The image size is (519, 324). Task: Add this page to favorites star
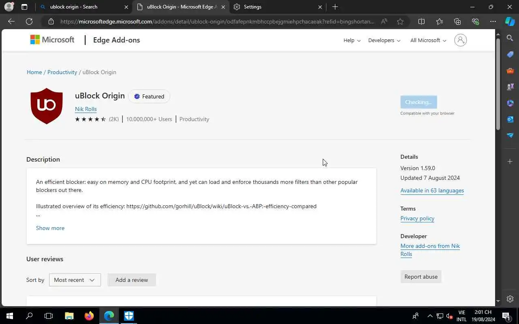tap(400, 21)
